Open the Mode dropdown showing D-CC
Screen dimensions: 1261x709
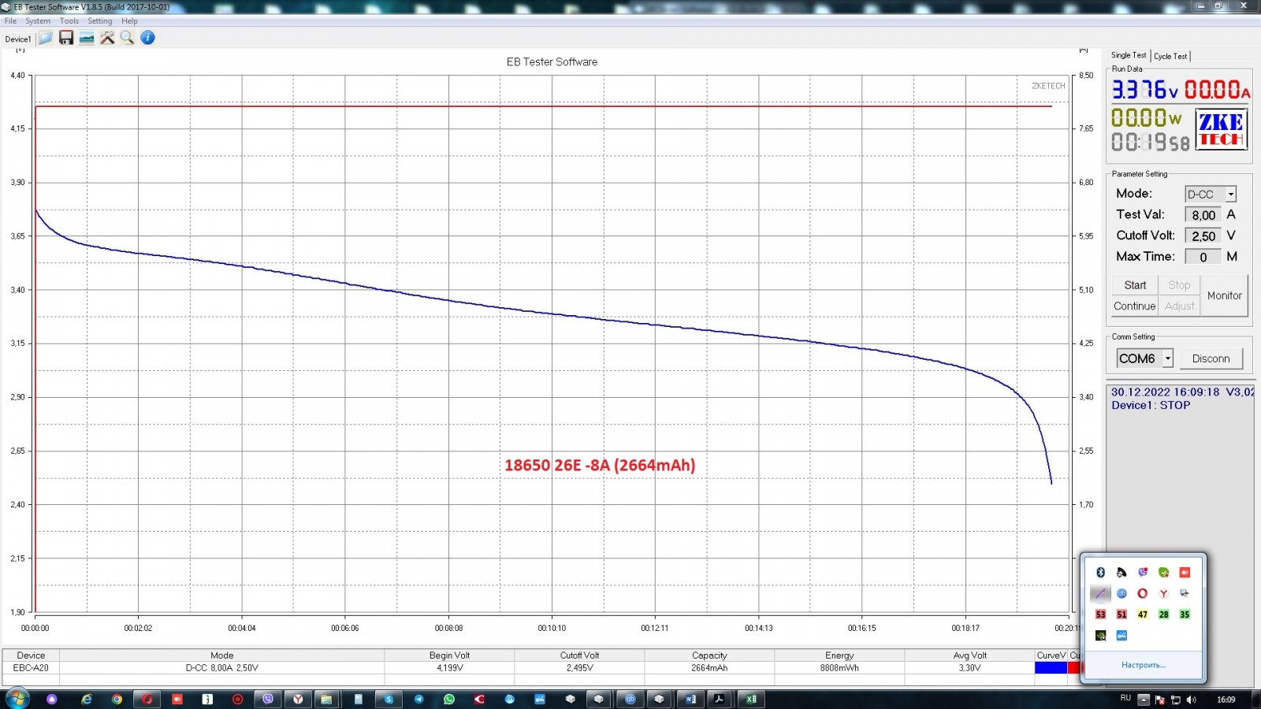[x=1230, y=195]
